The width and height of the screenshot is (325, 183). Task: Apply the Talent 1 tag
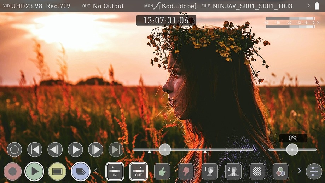click(210, 172)
